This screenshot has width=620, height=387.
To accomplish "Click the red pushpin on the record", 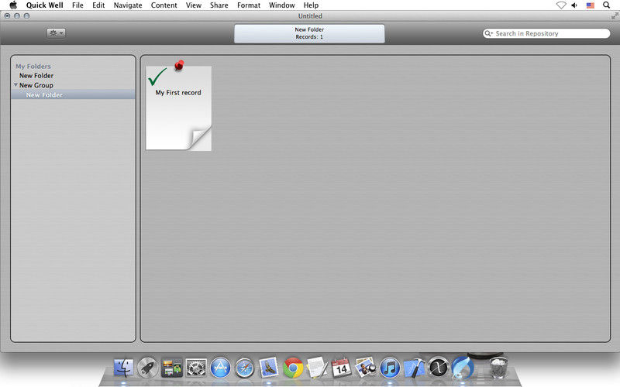I will tap(179, 65).
